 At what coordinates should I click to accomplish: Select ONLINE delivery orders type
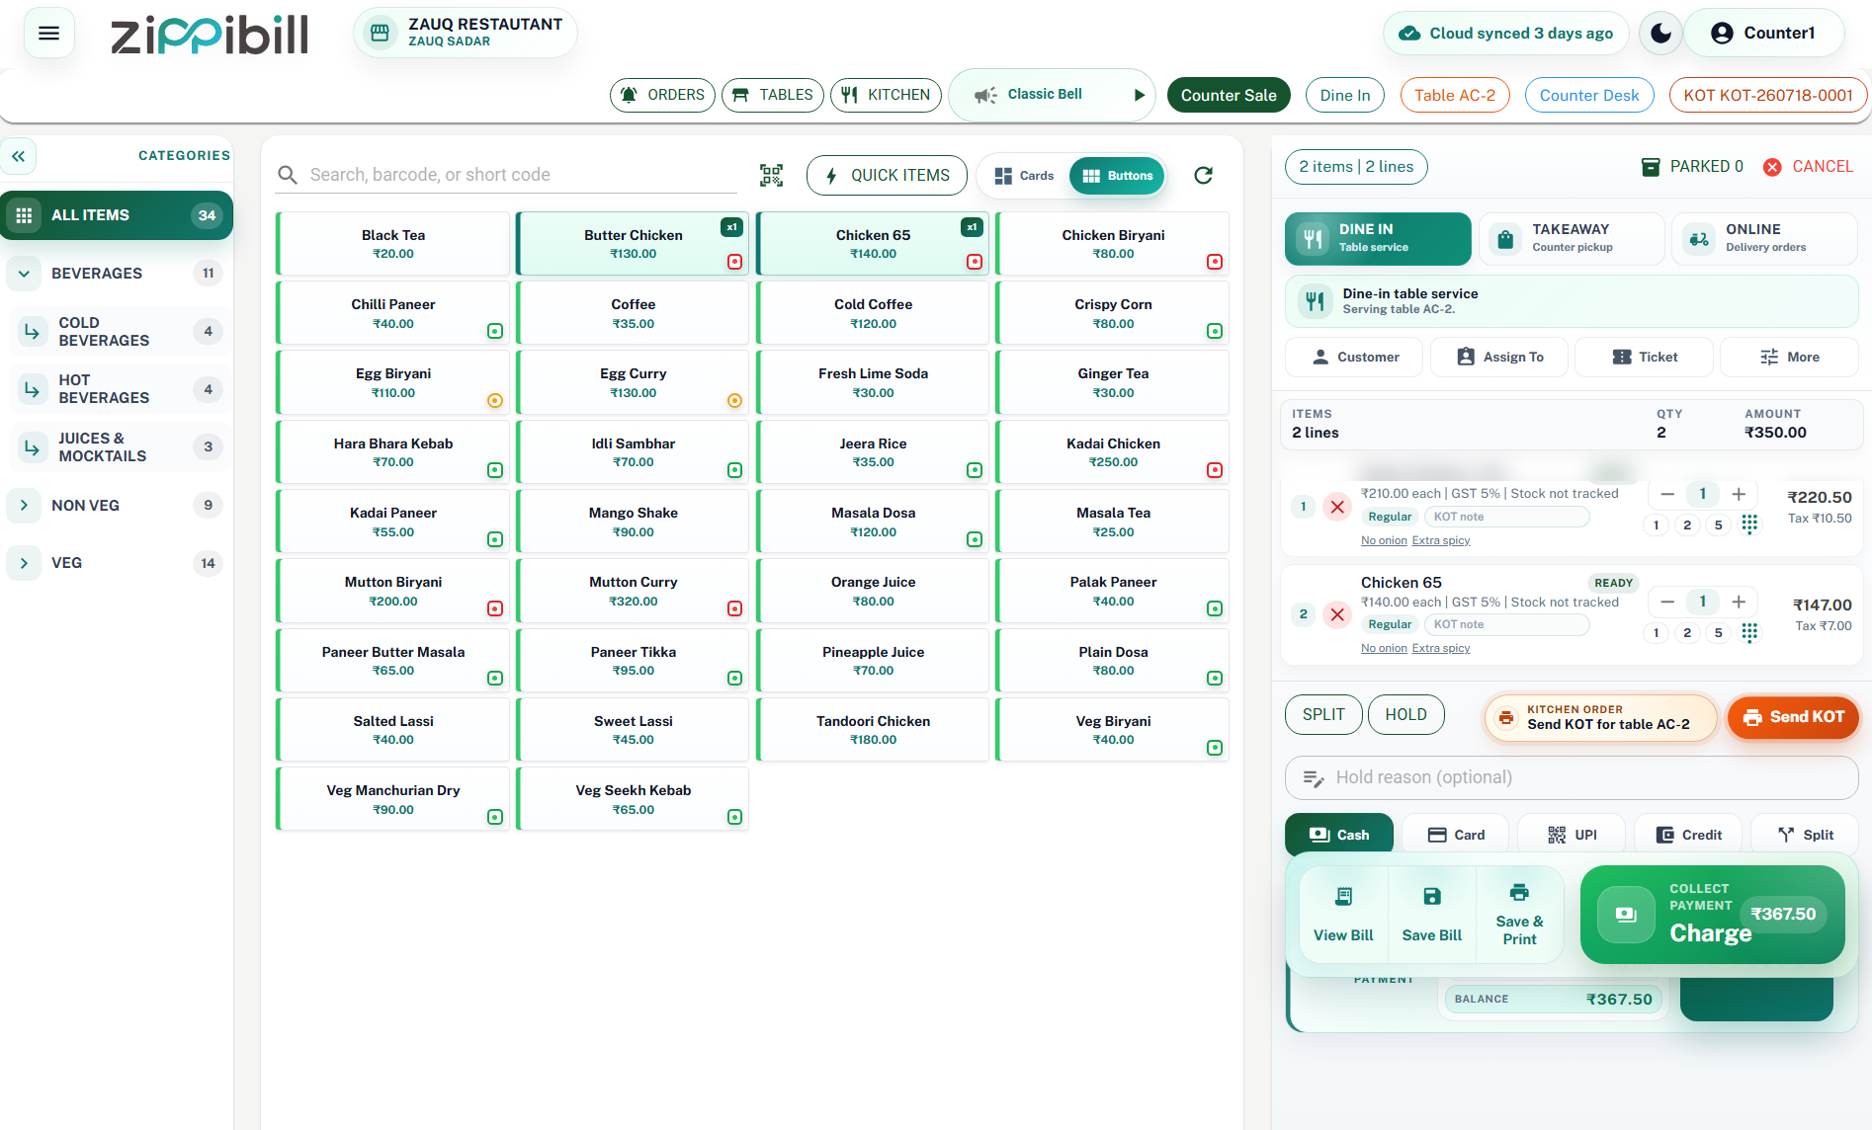1764,239
